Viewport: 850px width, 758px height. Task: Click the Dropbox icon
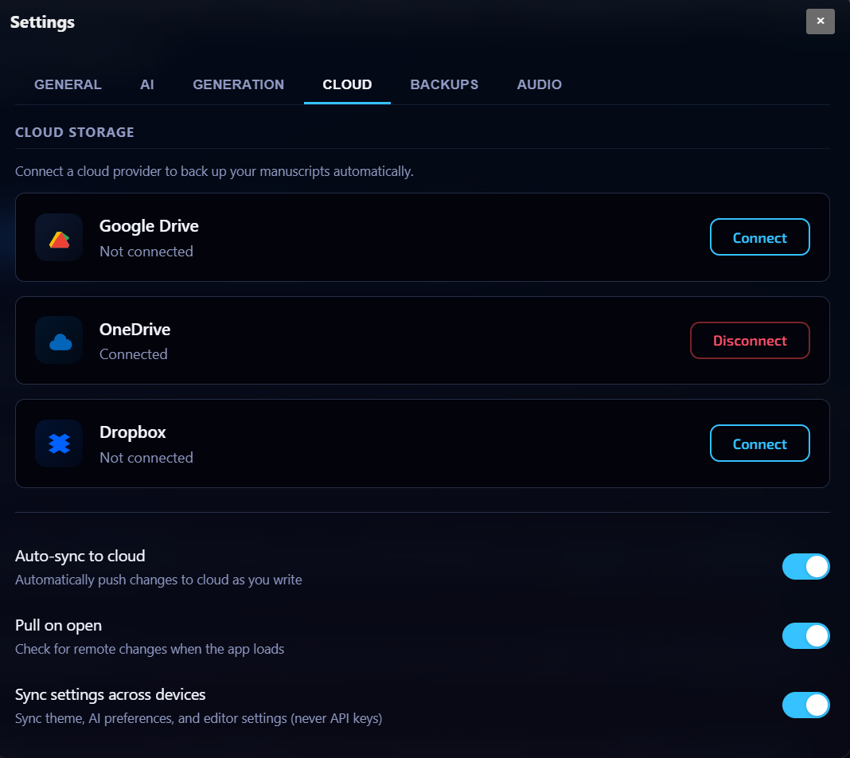coord(58,443)
